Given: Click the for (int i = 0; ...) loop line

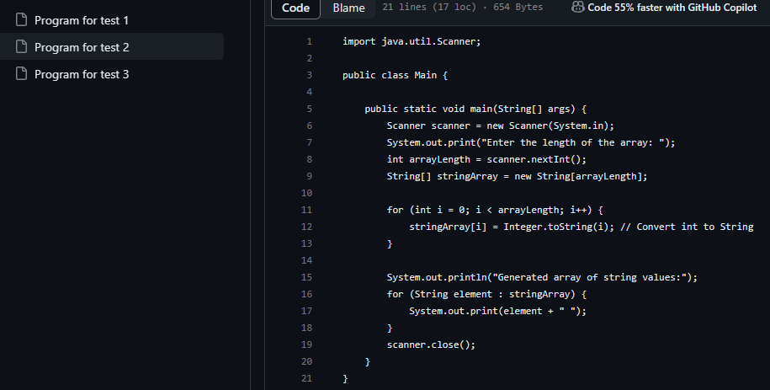Looking at the screenshot, I should (x=495, y=210).
